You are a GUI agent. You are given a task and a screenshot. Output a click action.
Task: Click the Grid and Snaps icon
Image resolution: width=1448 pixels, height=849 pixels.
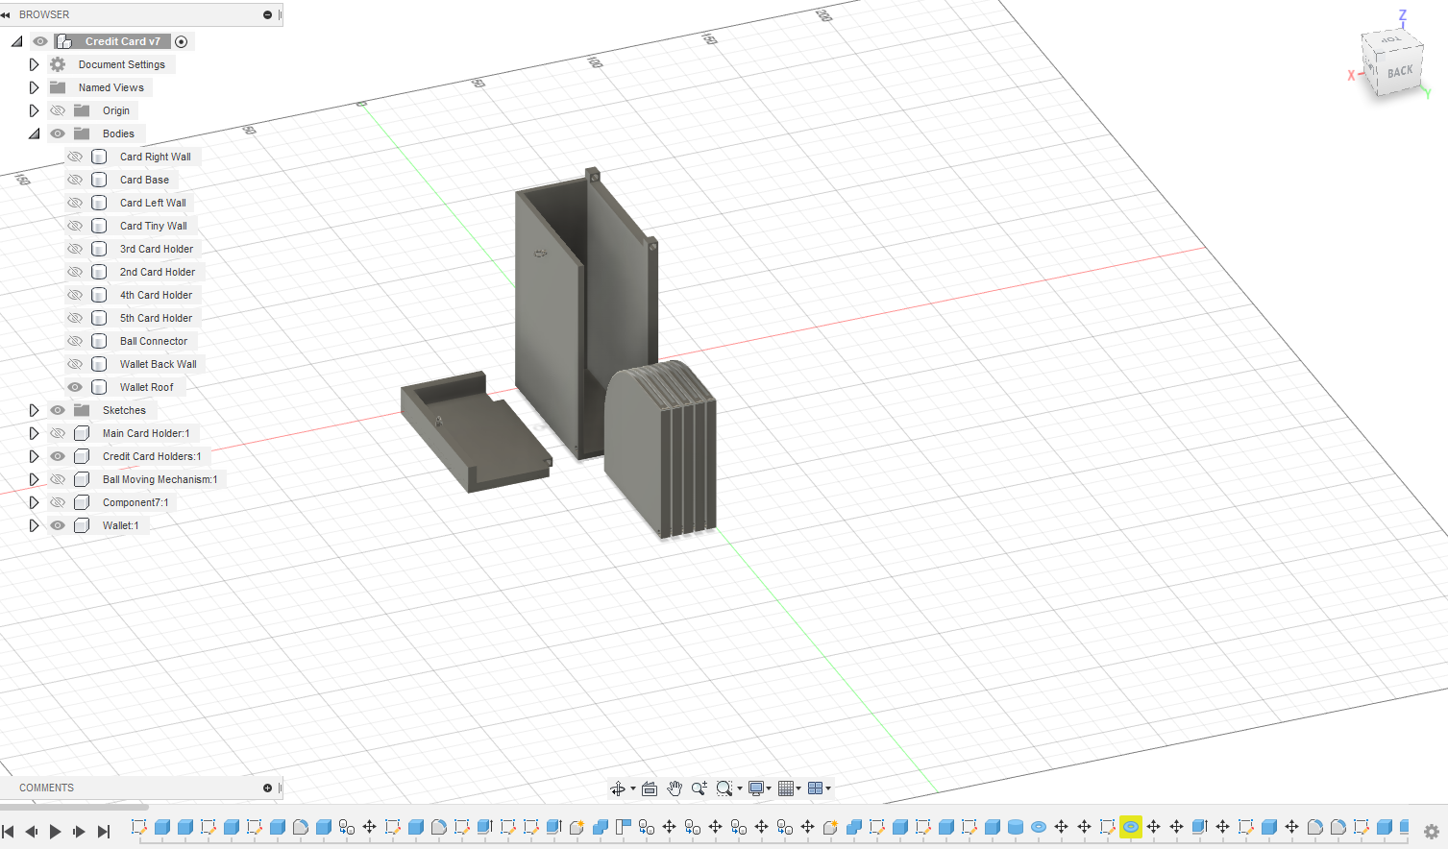pos(786,788)
